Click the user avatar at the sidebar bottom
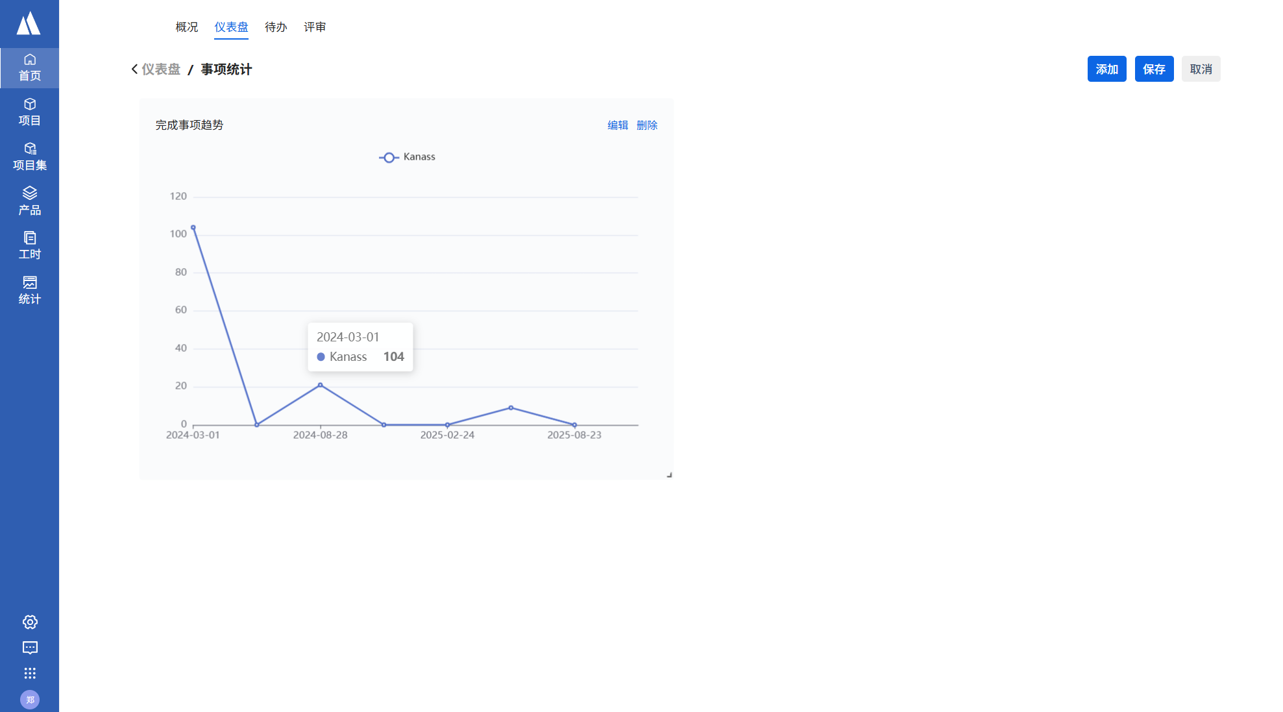 [x=30, y=700]
